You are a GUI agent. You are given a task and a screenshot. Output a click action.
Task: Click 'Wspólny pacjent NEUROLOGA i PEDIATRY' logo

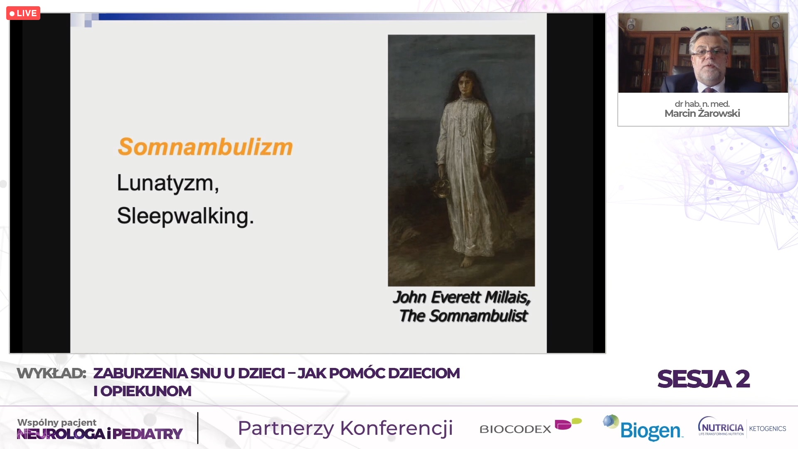point(100,429)
